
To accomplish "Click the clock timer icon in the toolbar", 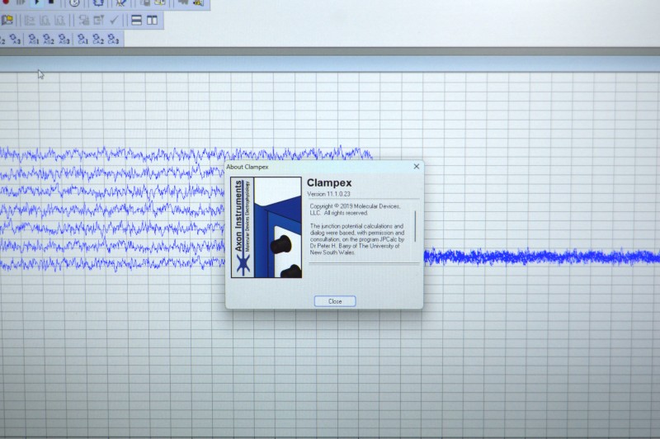I will click(x=74, y=2).
